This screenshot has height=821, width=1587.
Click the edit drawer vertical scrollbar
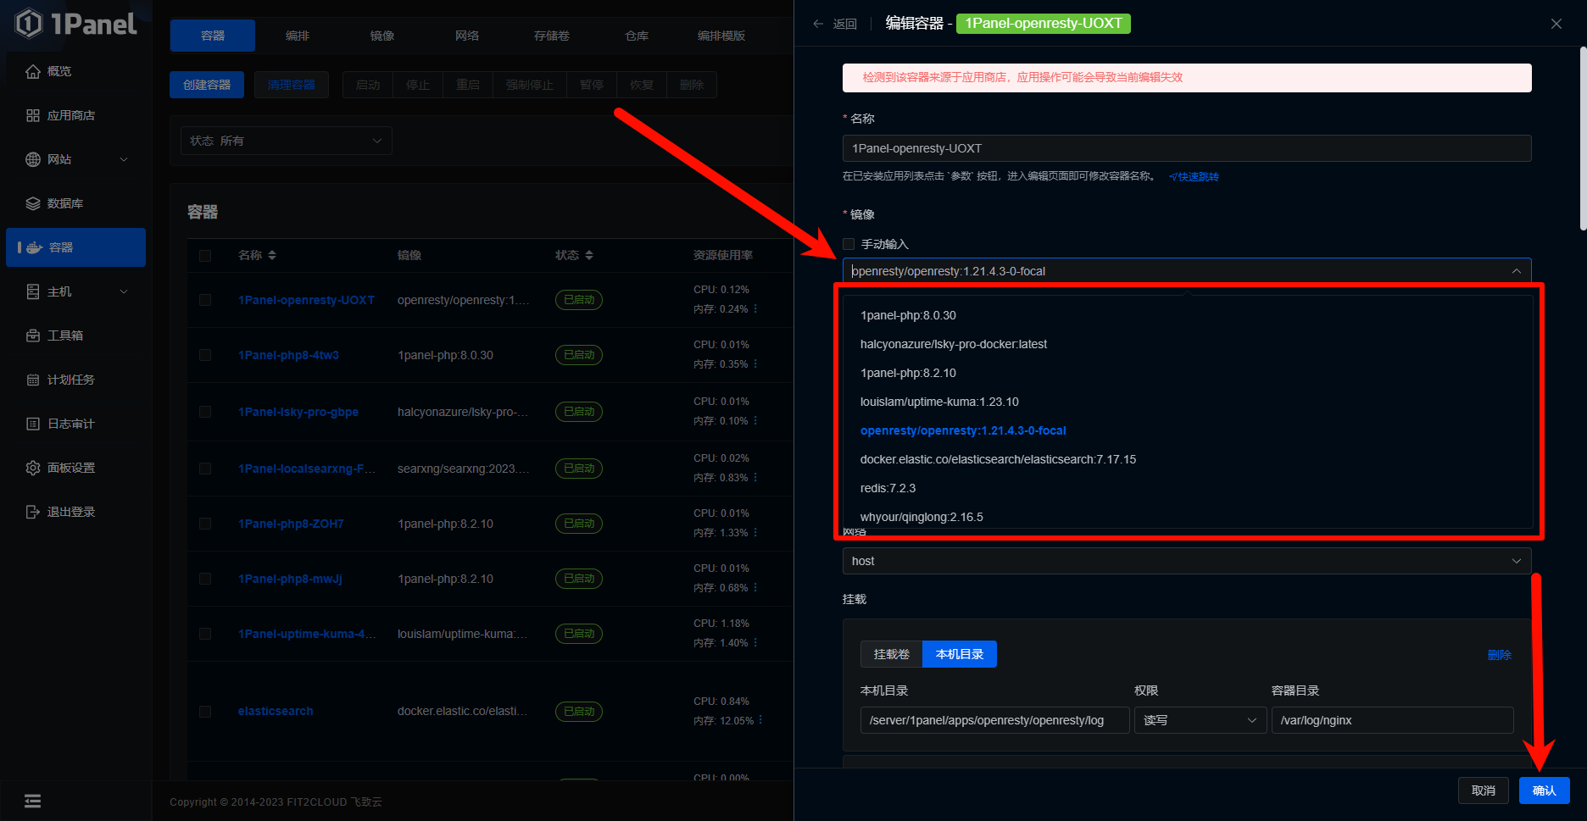pyautogui.click(x=1583, y=138)
